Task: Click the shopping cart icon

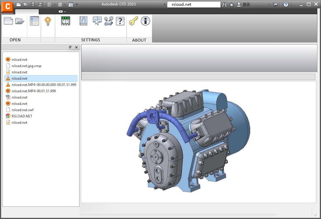Action: [275, 4]
